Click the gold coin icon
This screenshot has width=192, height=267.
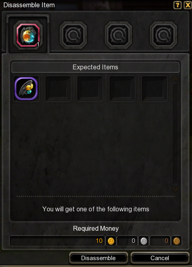point(111,241)
